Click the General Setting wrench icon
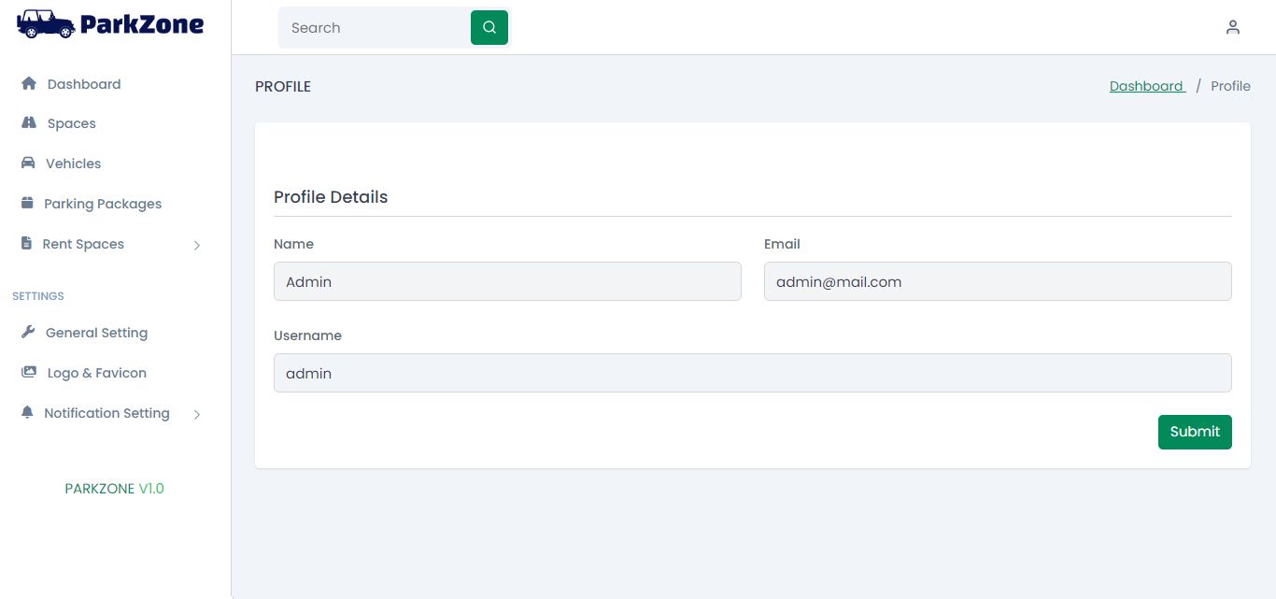1276x599 pixels. 28,333
